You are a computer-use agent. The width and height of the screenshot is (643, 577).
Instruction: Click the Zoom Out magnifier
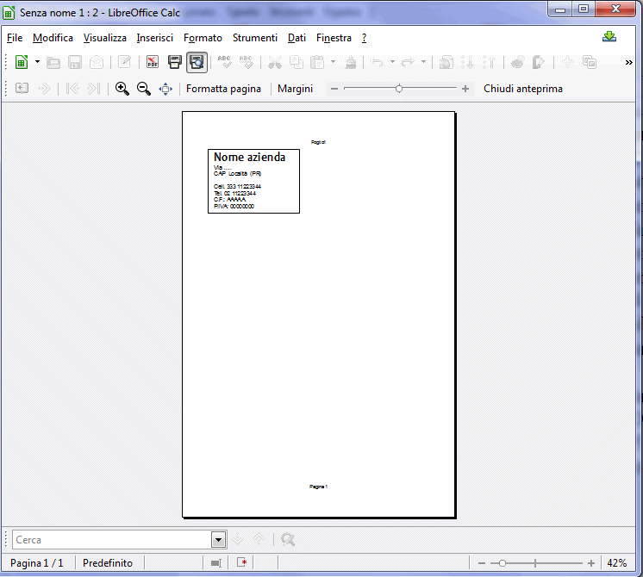point(144,89)
